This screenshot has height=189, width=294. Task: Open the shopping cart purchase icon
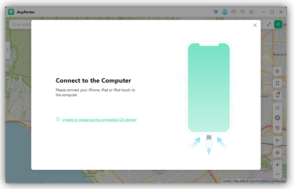[216, 12]
